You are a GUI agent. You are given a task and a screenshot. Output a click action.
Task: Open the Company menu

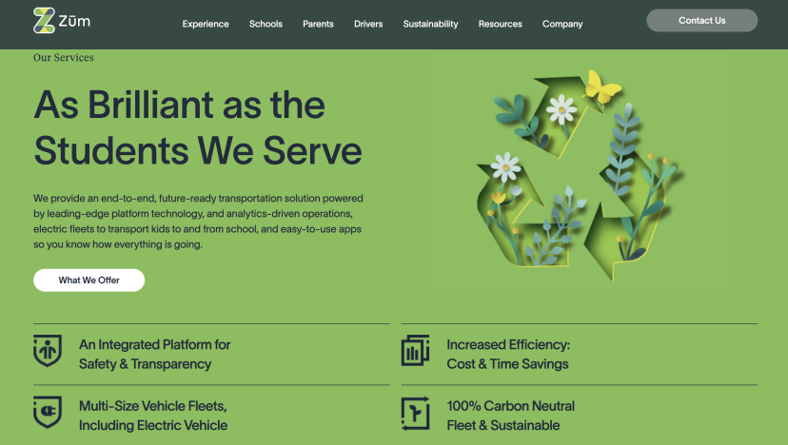562,24
